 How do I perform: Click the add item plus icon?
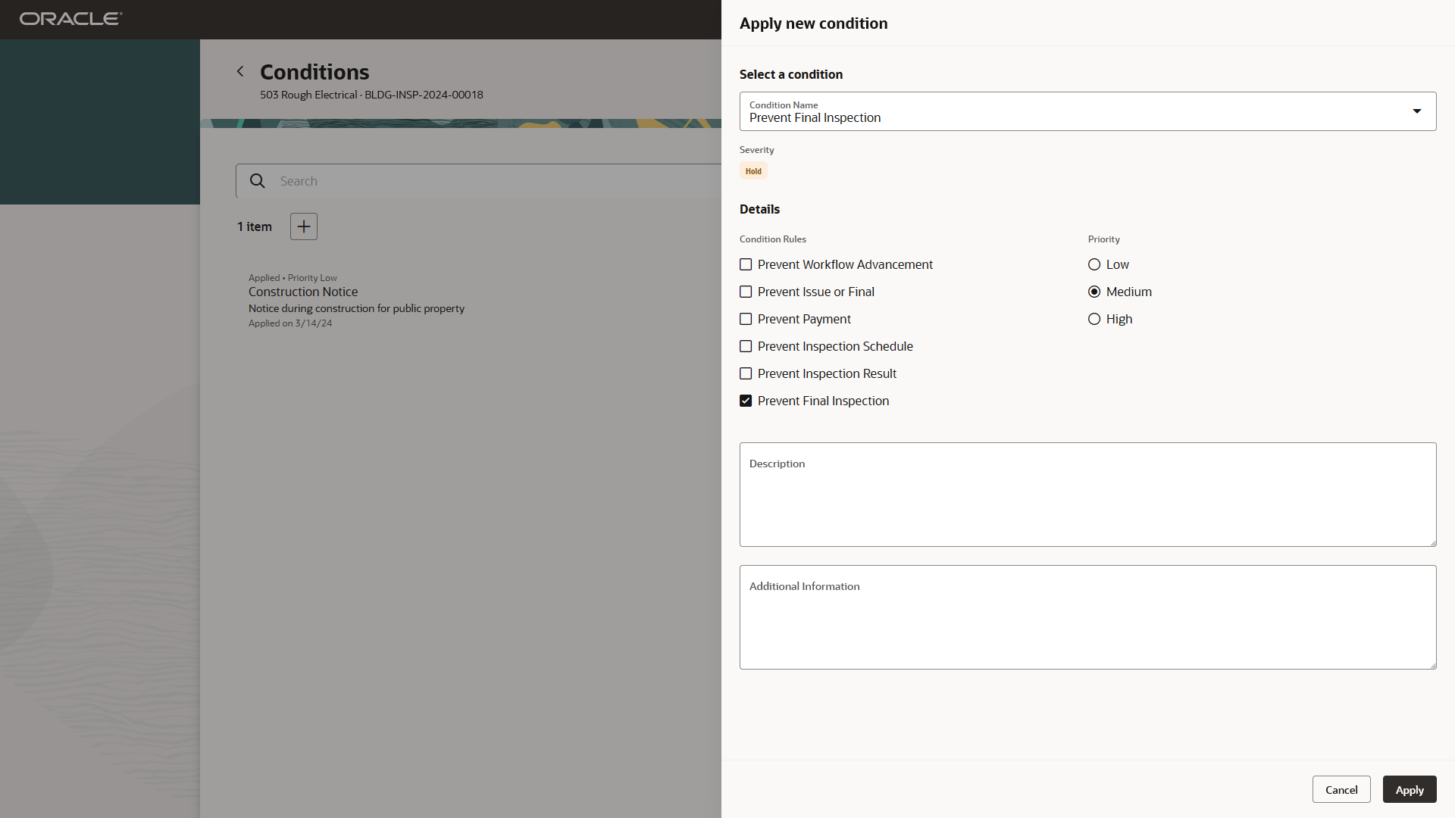(303, 226)
